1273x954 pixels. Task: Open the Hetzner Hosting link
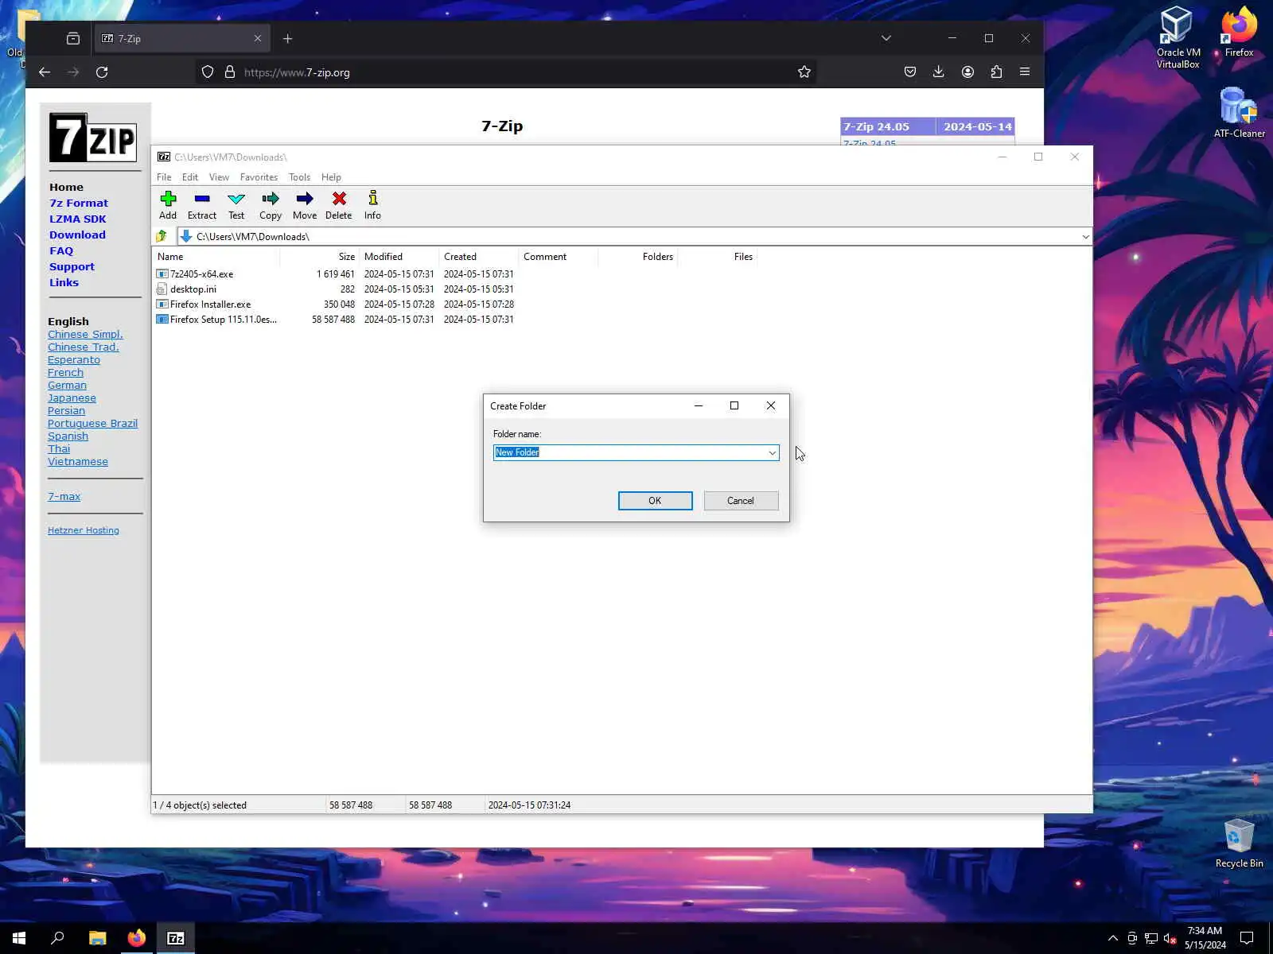[84, 530]
